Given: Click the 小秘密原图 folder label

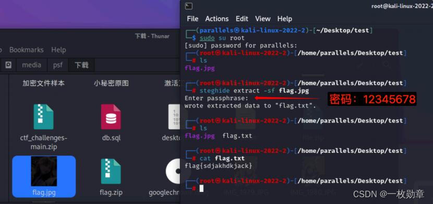Looking at the screenshot, I should coord(111,83).
